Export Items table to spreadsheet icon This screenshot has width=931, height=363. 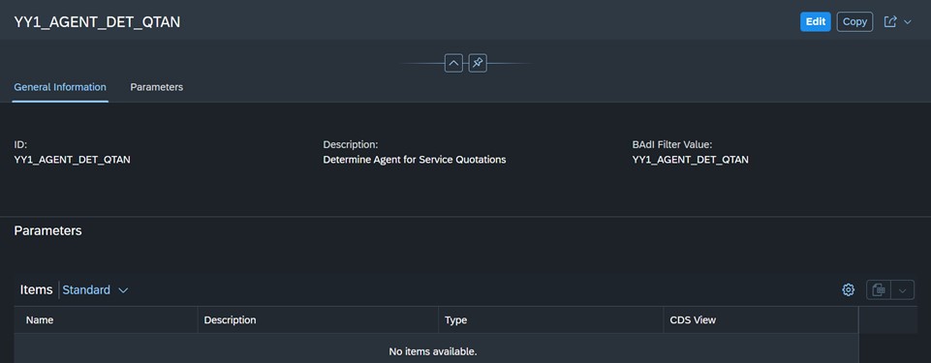[880, 290]
